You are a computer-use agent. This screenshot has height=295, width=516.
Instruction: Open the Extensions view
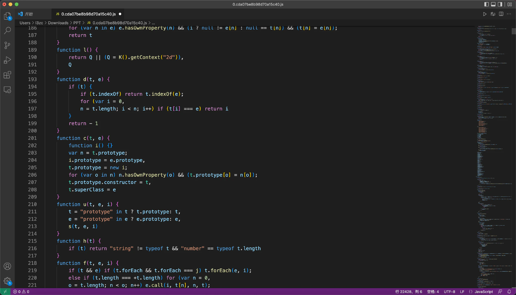click(7, 75)
